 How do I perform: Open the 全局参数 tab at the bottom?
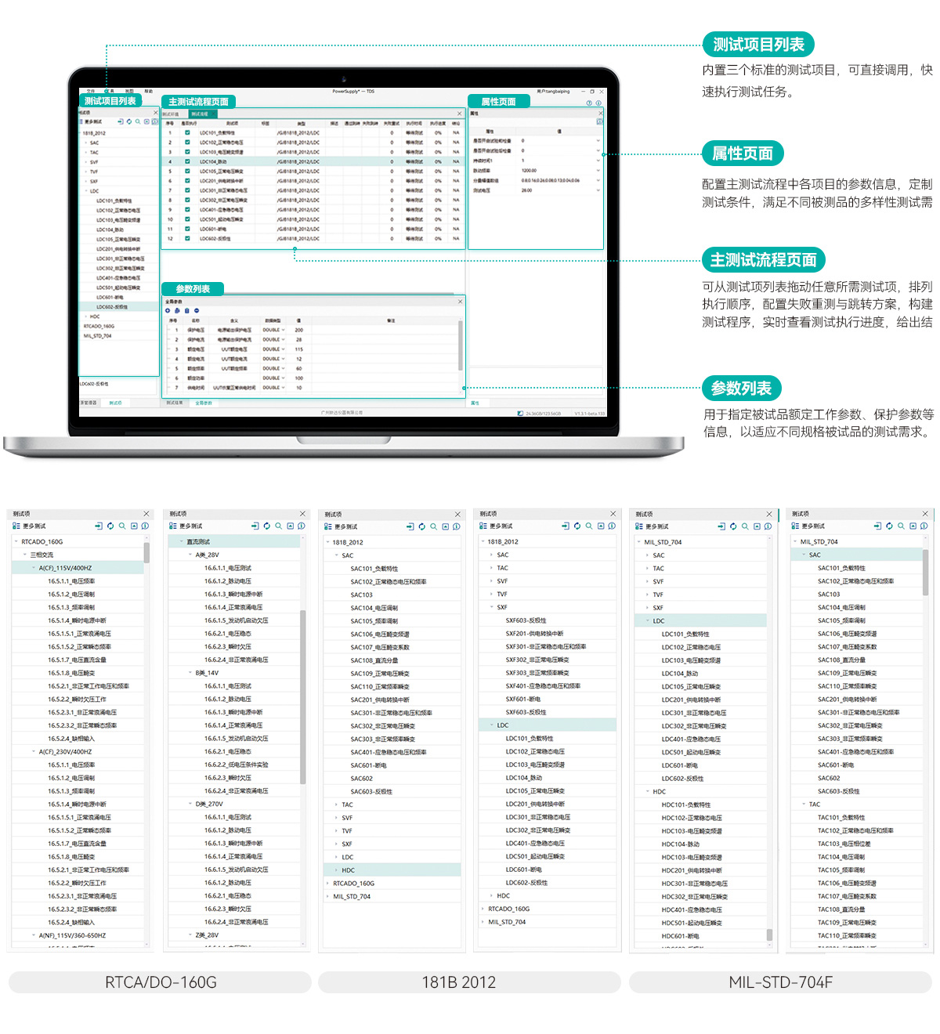click(204, 403)
